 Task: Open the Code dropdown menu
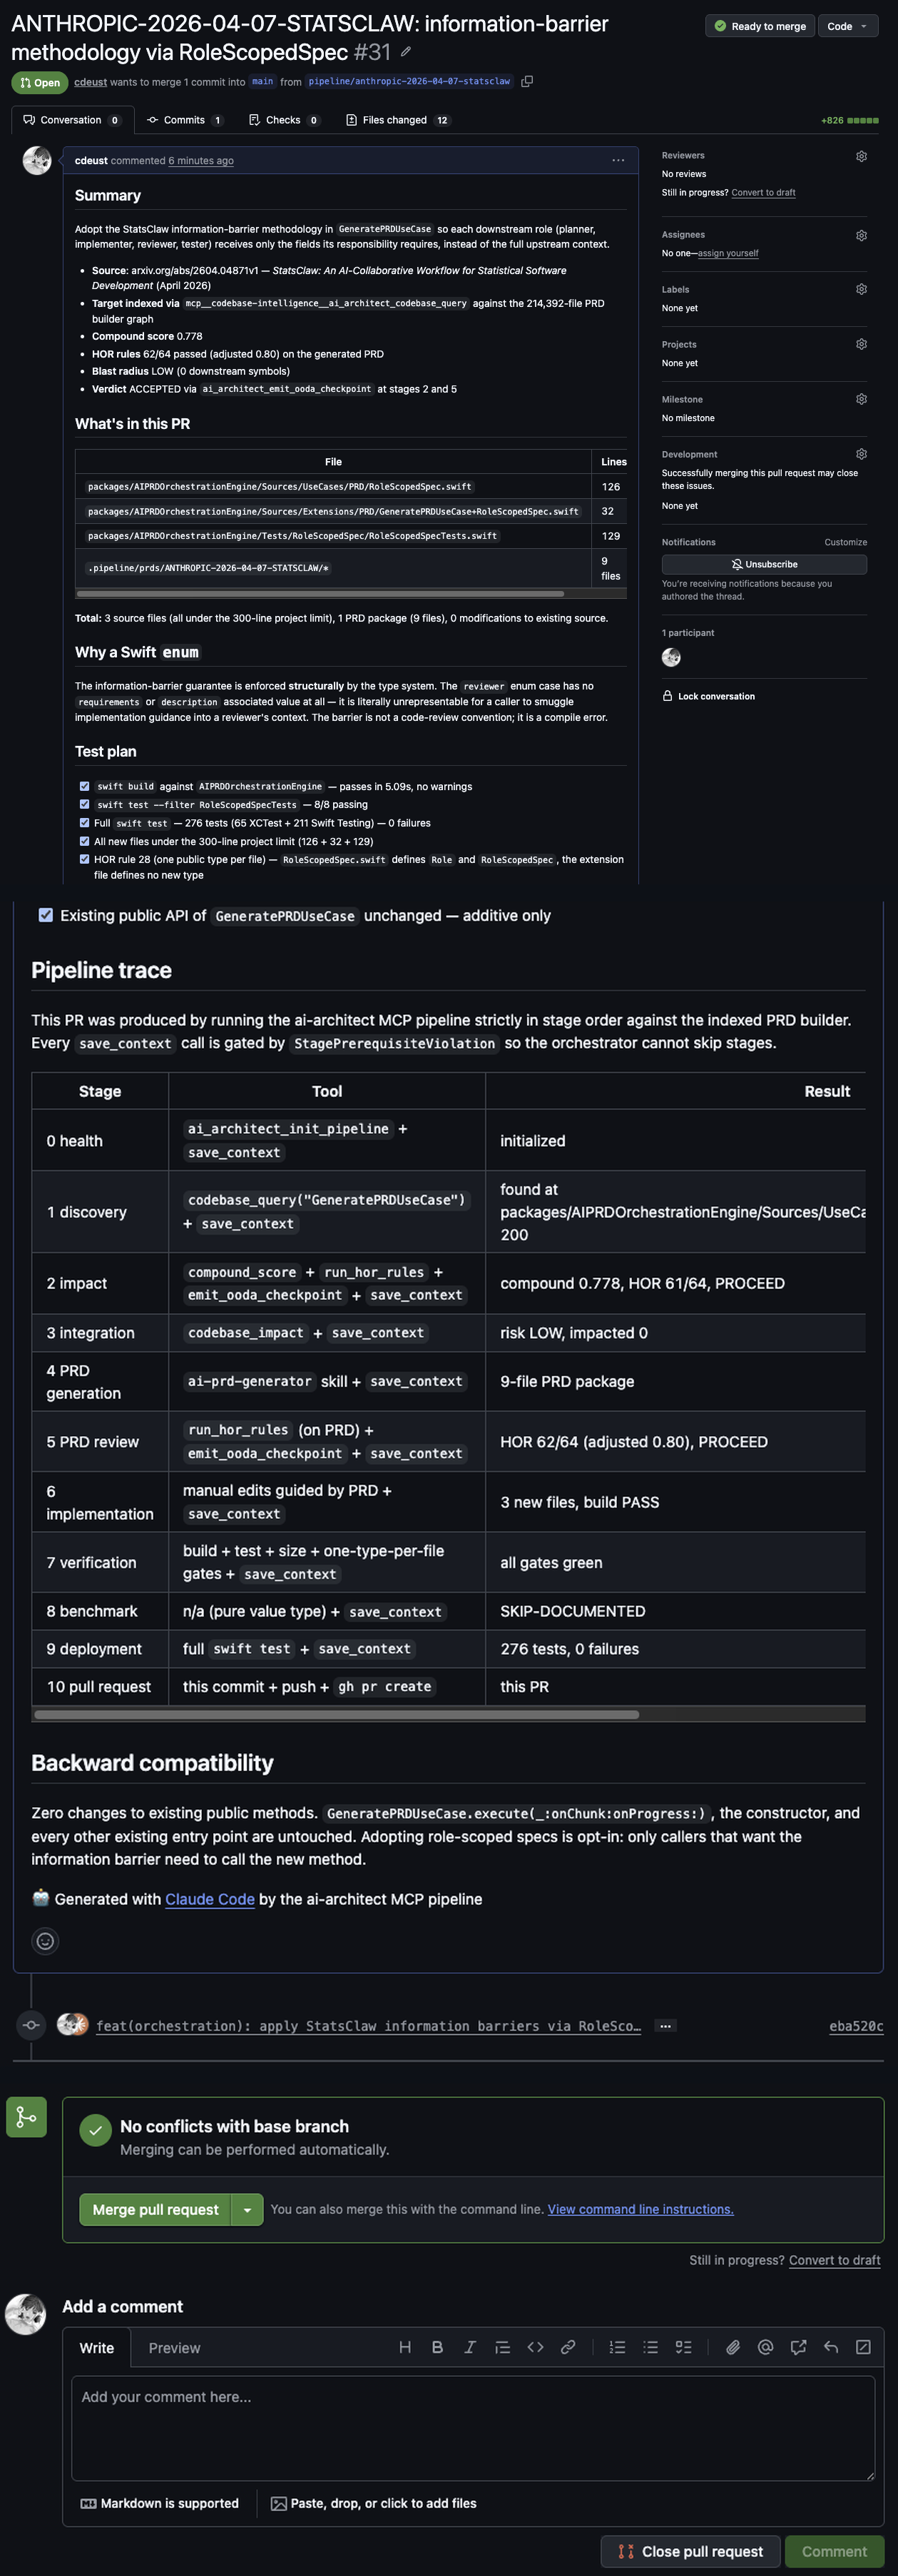coord(847,26)
